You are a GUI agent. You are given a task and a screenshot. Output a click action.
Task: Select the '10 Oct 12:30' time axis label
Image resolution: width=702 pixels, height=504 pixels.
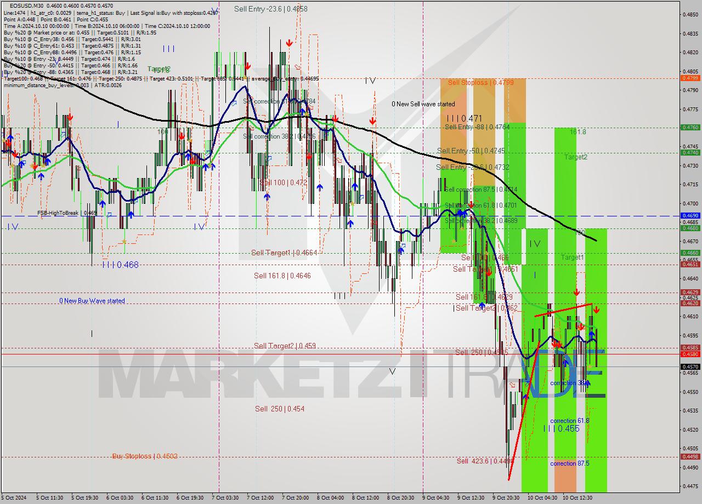coord(578,497)
